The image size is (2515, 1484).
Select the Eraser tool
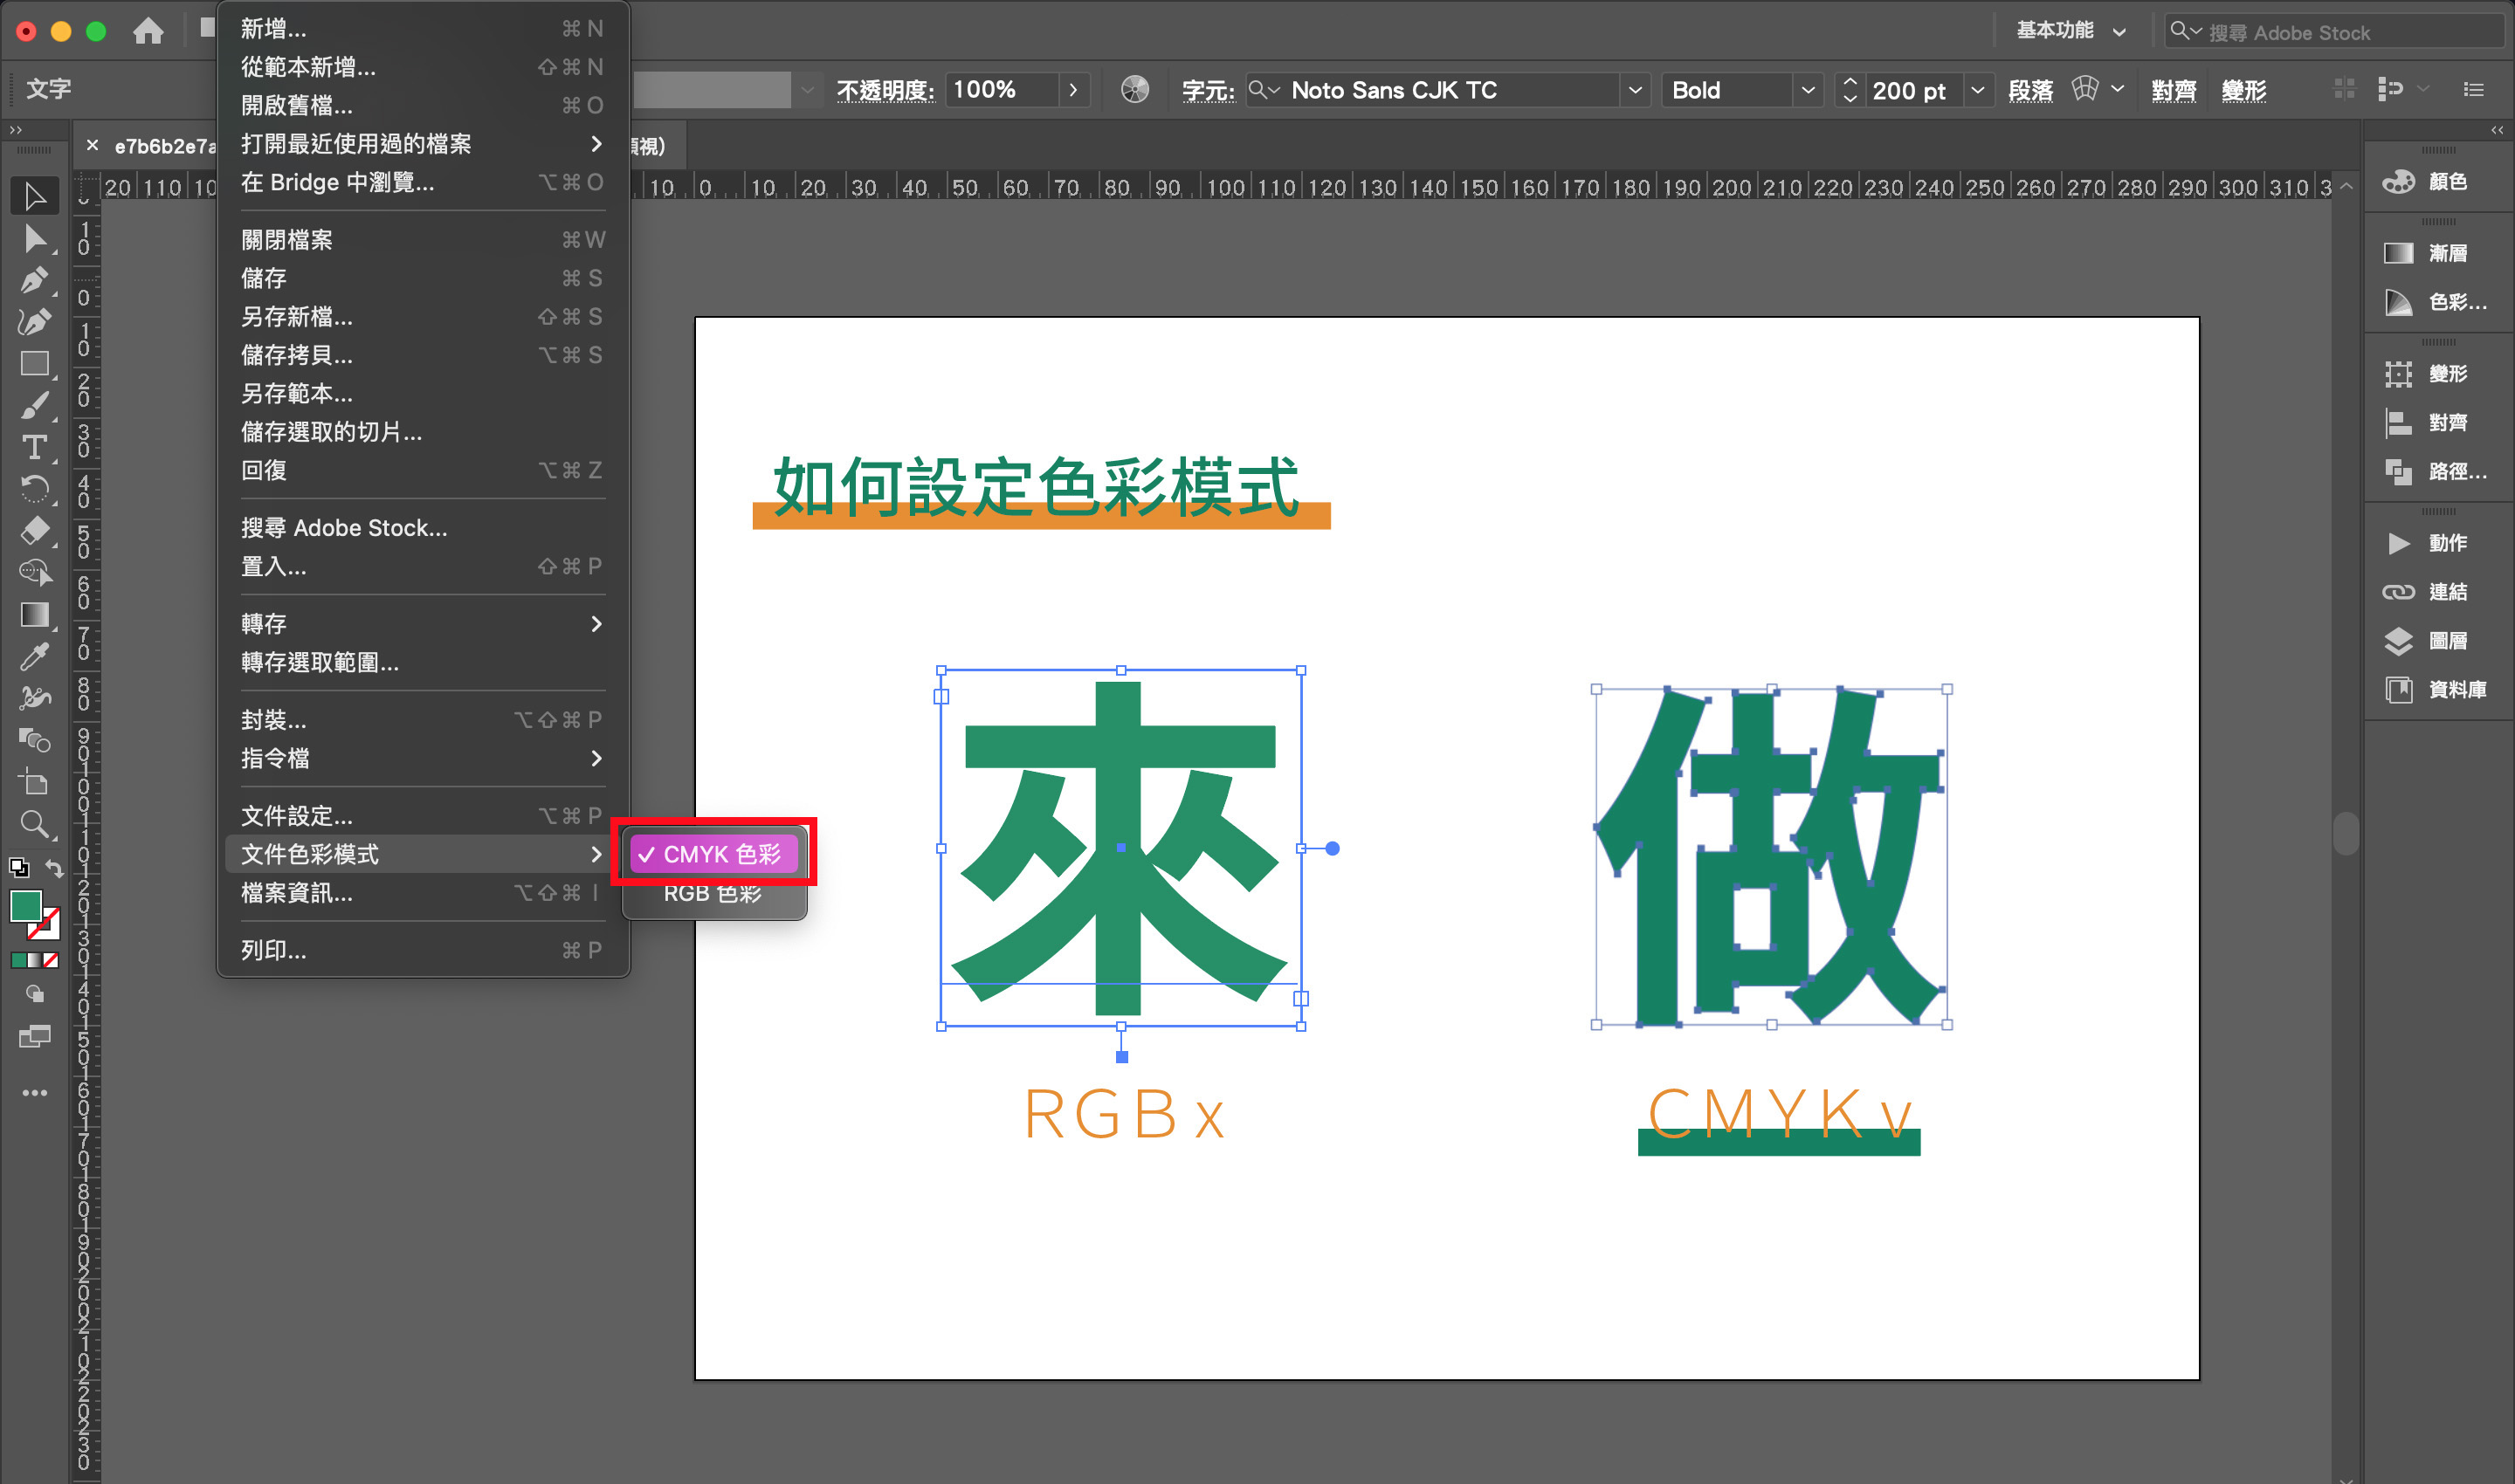[34, 531]
